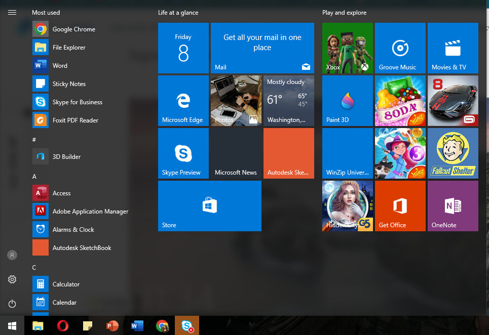Expand the Start hamburger menu
489x335 pixels.
pyautogui.click(x=12, y=13)
